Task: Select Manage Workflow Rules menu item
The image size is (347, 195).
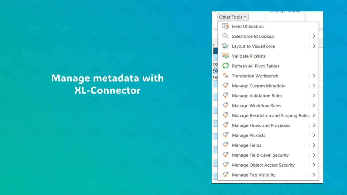Action: pyautogui.click(x=256, y=106)
